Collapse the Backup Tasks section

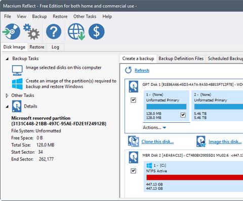[7, 59]
